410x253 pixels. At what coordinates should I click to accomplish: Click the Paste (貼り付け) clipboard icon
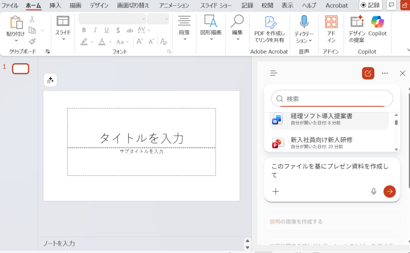[x=16, y=22]
